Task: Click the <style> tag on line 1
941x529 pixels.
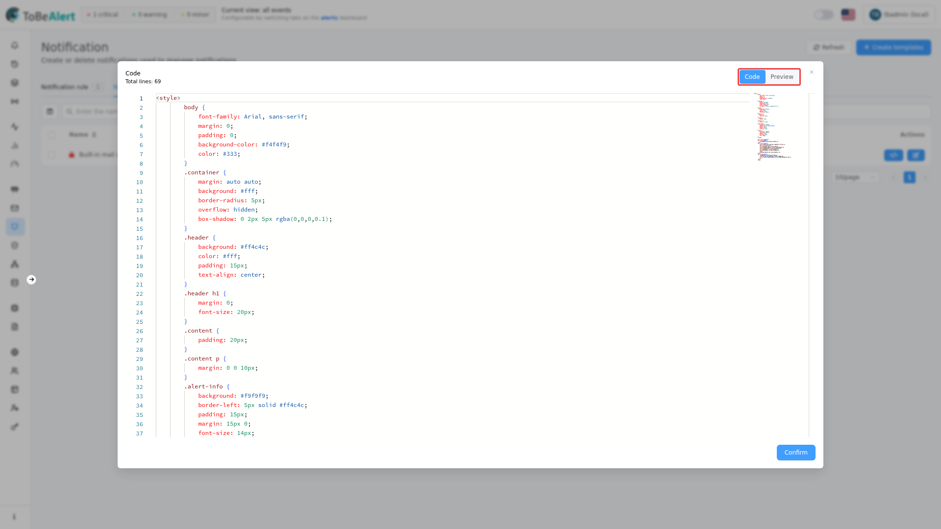Action: pos(168,98)
